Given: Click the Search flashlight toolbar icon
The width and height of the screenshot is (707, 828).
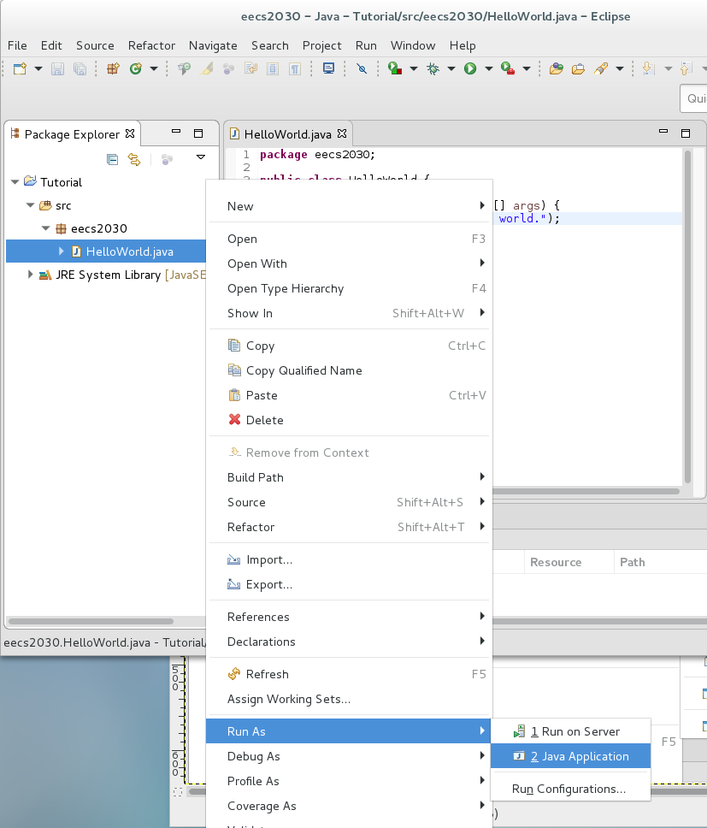Looking at the screenshot, I should click(601, 68).
